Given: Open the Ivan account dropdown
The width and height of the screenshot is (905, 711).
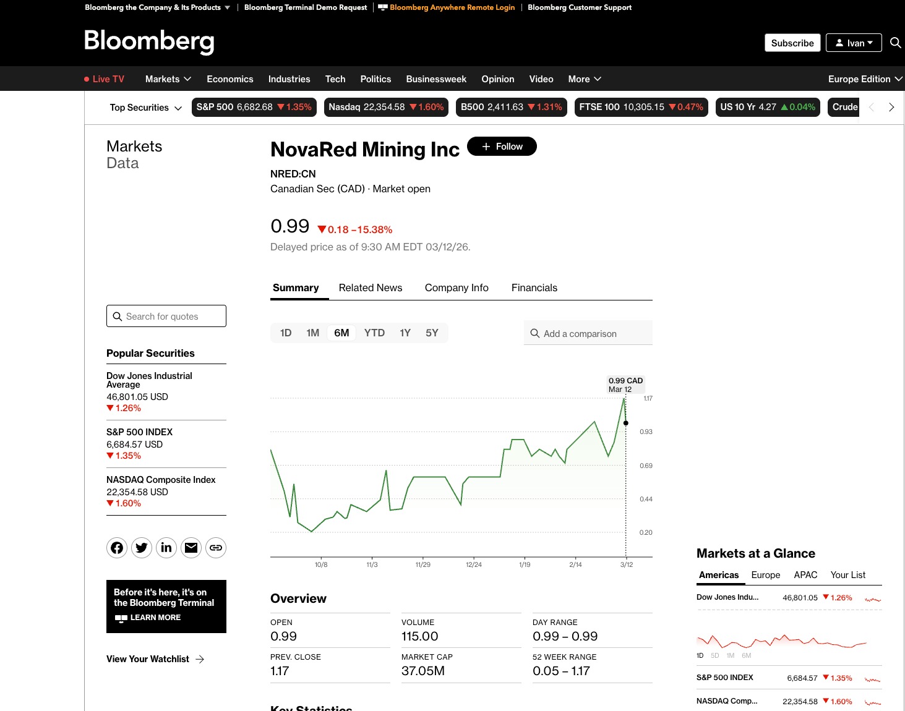Looking at the screenshot, I should (854, 43).
